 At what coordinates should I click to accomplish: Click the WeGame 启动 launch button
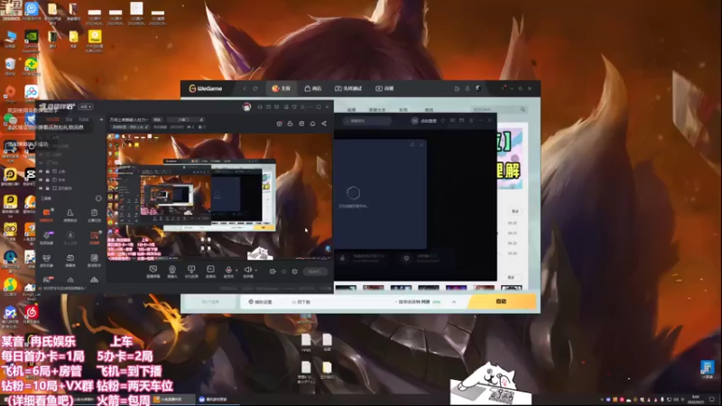click(502, 302)
